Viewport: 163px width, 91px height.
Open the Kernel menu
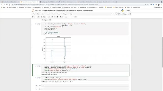click(59, 14)
